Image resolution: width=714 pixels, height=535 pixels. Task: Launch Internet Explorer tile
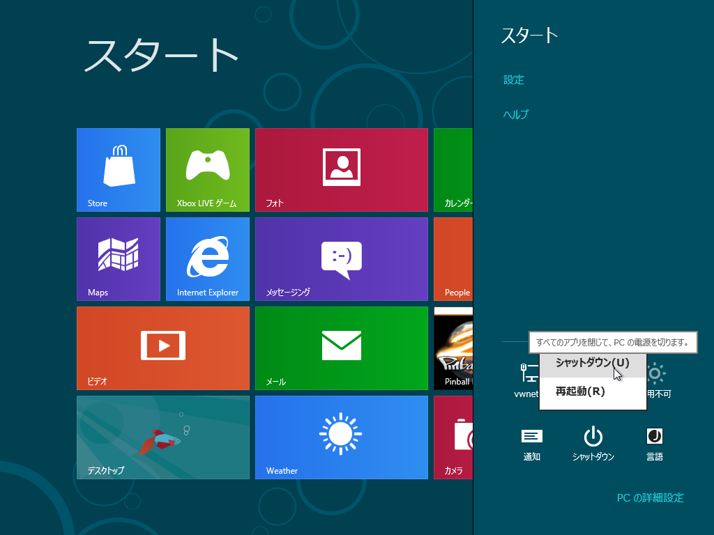[208, 259]
